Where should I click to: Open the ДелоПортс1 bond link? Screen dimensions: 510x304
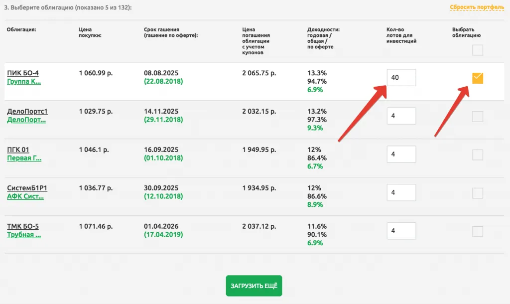coord(27,111)
